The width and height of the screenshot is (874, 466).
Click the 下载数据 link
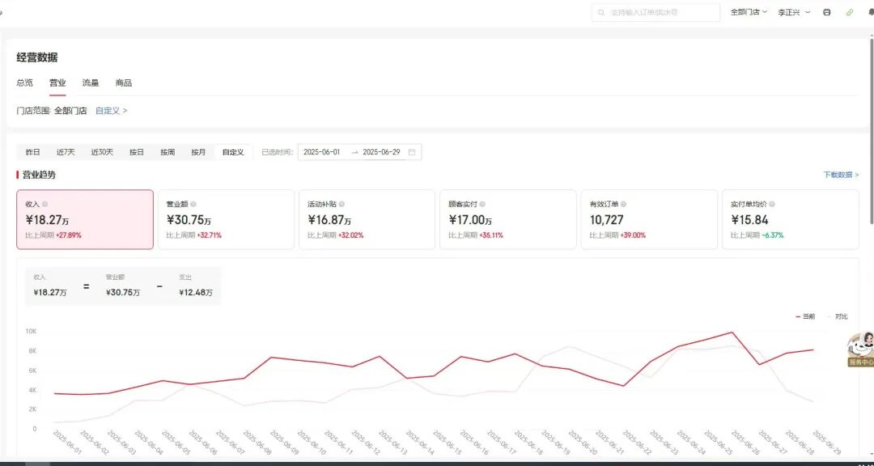840,175
